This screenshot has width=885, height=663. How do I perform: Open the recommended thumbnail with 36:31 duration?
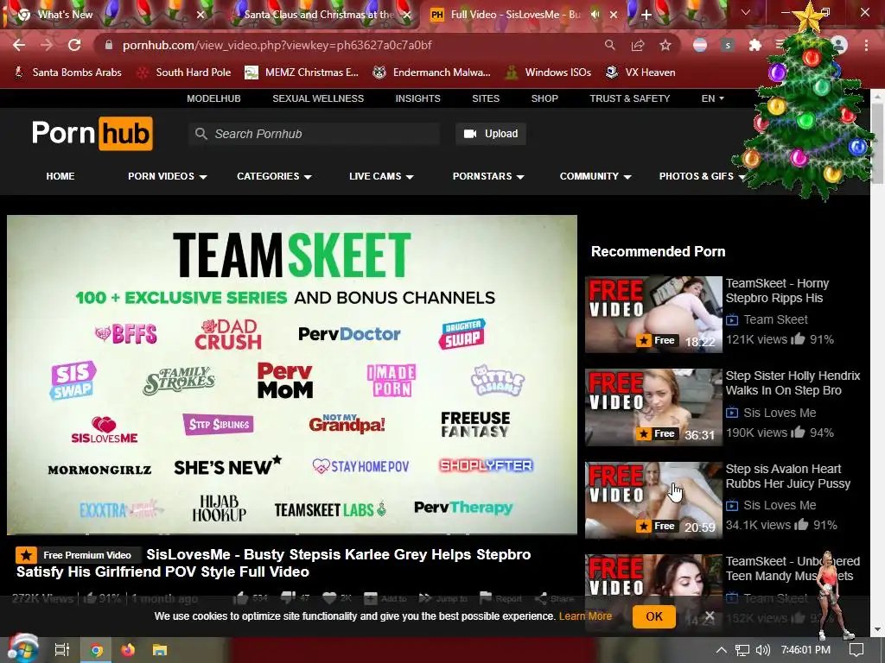pyautogui.click(x=653, y=407)
